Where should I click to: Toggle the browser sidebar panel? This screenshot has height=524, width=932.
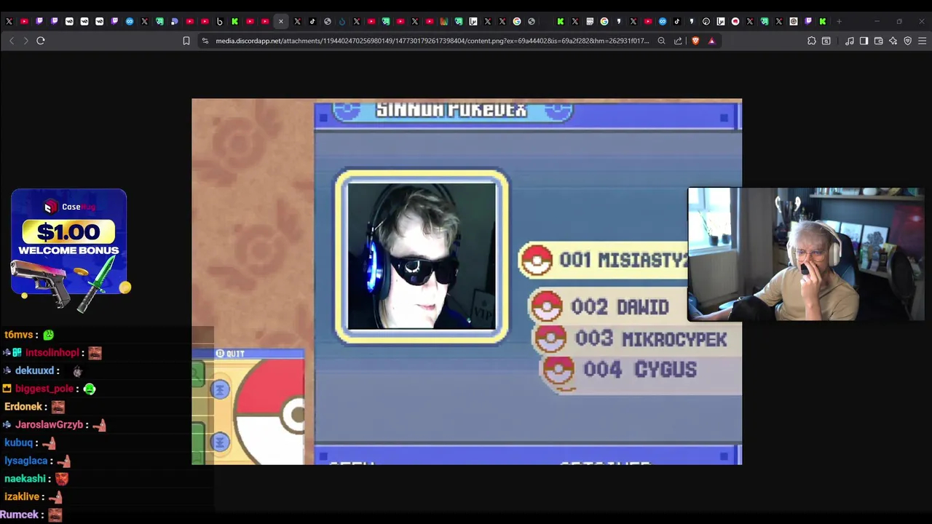(864, 41)
